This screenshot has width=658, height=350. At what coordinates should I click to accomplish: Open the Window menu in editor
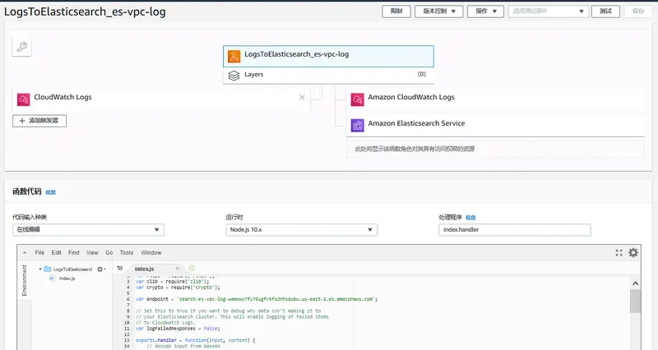(x=151, y=253)
